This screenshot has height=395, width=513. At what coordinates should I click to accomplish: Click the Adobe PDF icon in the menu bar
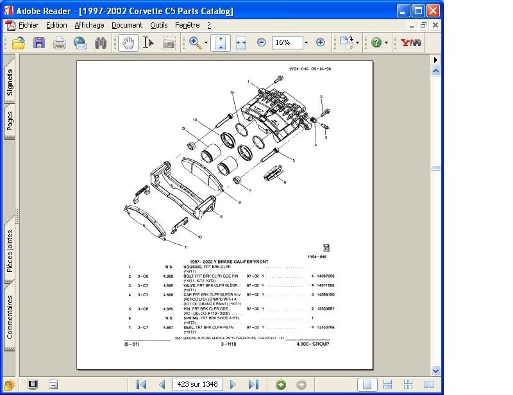[x=10, y=25]
